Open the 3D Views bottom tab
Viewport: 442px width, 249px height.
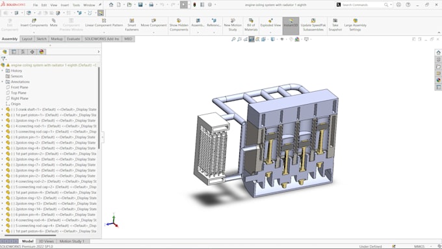coord(46,241)
